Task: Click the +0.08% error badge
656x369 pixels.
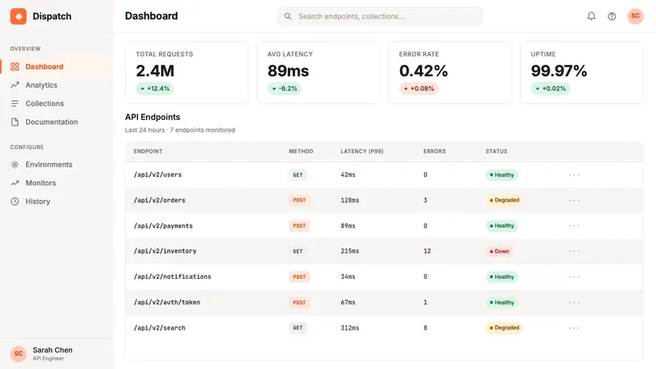Action: 419,89
